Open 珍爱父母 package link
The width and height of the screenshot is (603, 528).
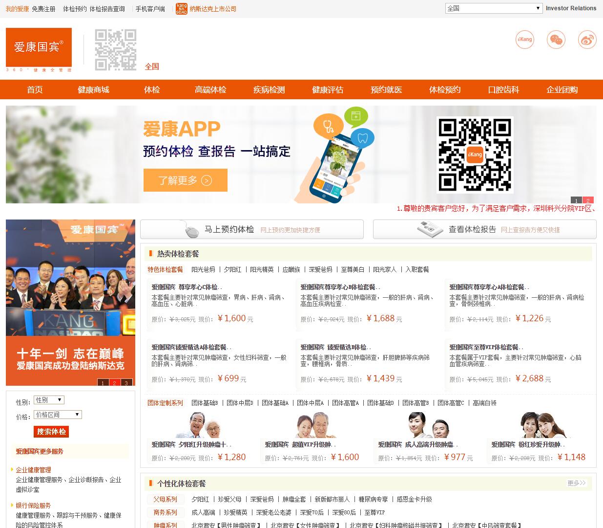click(x=229, y=499)
